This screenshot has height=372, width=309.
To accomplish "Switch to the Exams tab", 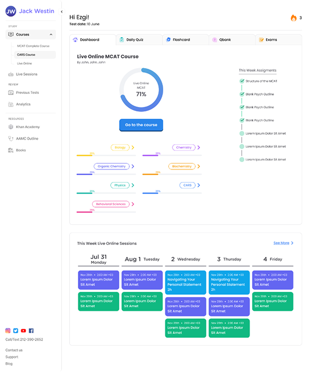I will point(279,40).
